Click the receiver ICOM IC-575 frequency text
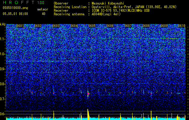Viewport: 189px width, 120px height. point(120,10)
